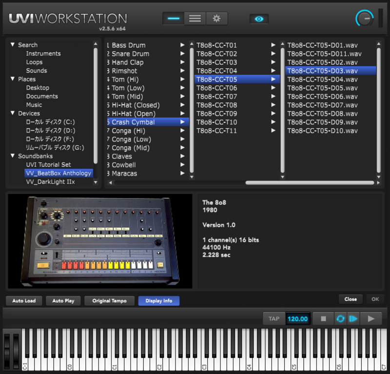The image size is (390, 374).
Task: Click the master volume knob
Action: pyautogui.click(x=364, y=19)
